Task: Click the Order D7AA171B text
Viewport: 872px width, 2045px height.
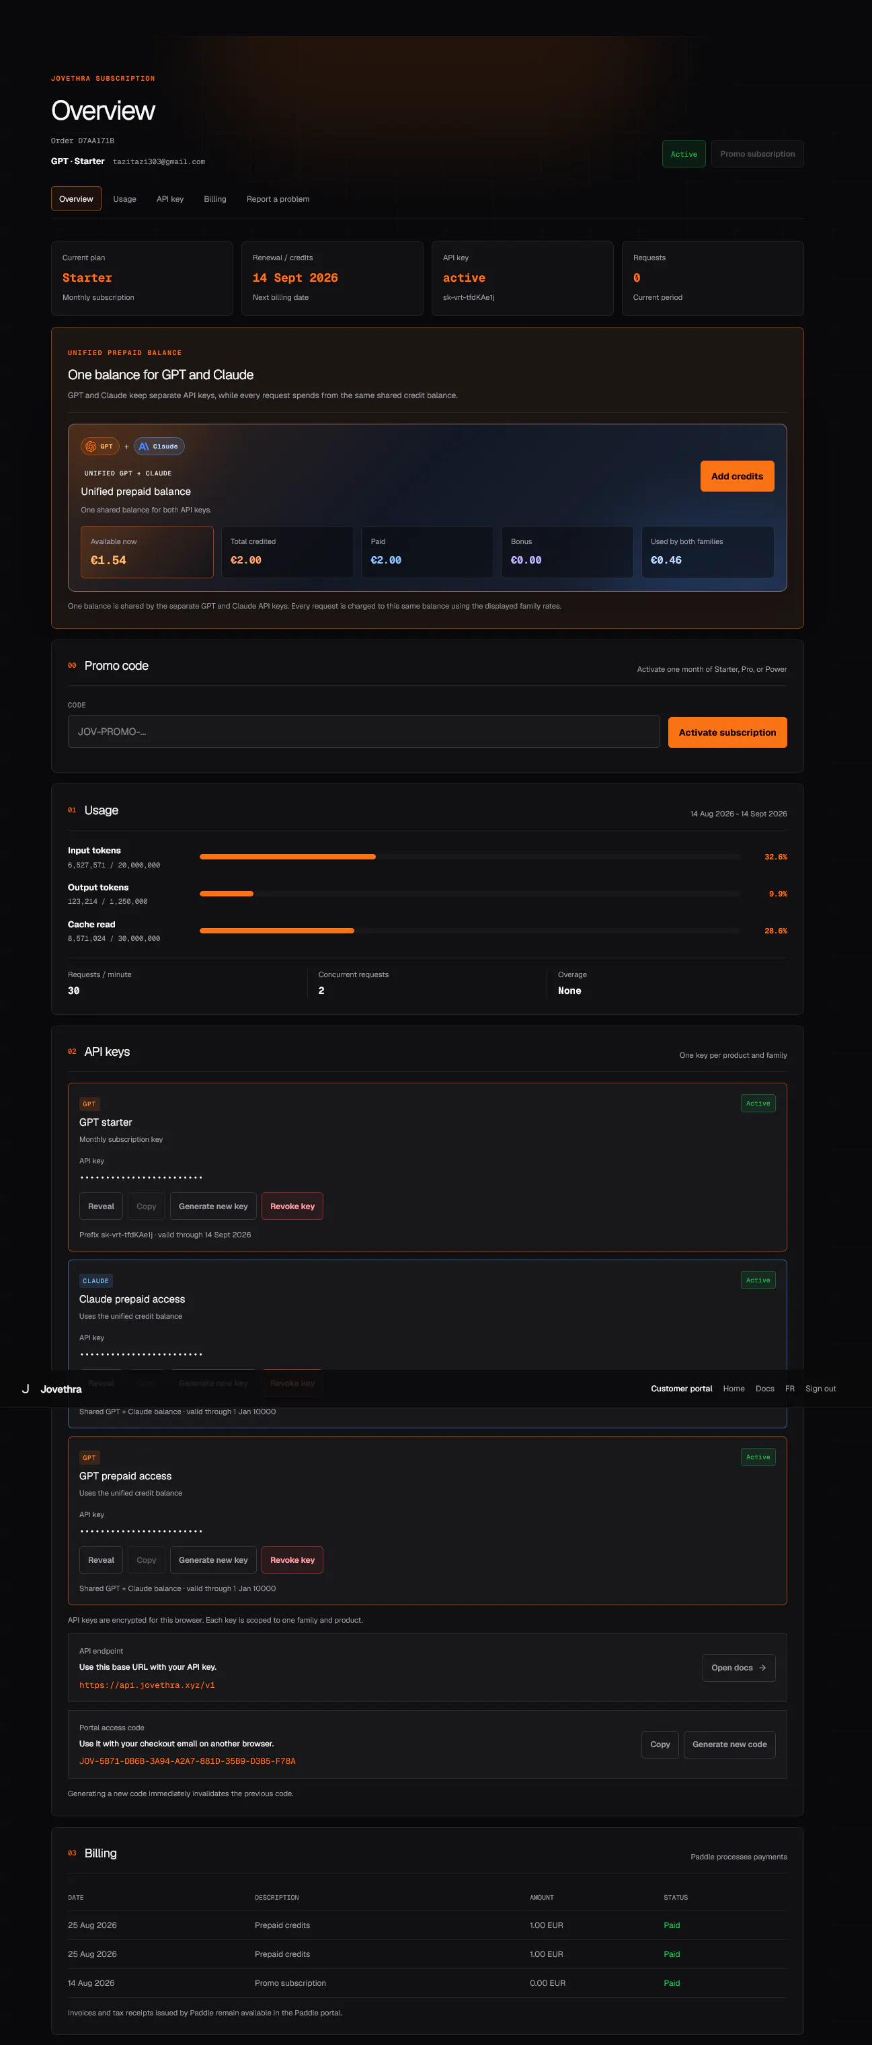Action: point(83,141)
